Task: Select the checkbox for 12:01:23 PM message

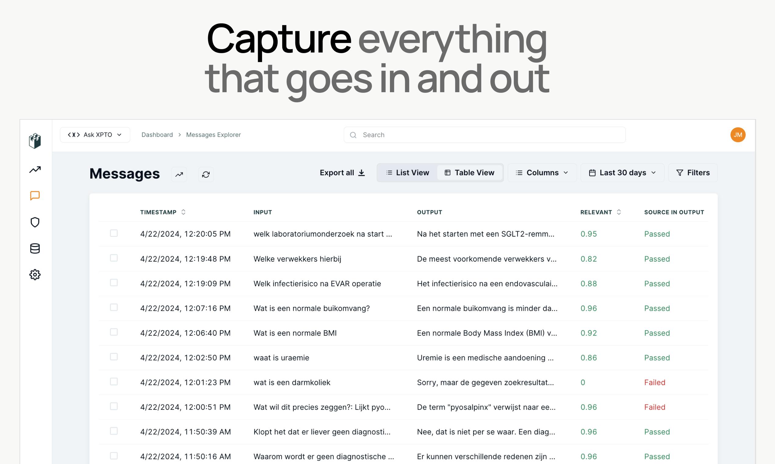Action: click(x=114, y=382)
